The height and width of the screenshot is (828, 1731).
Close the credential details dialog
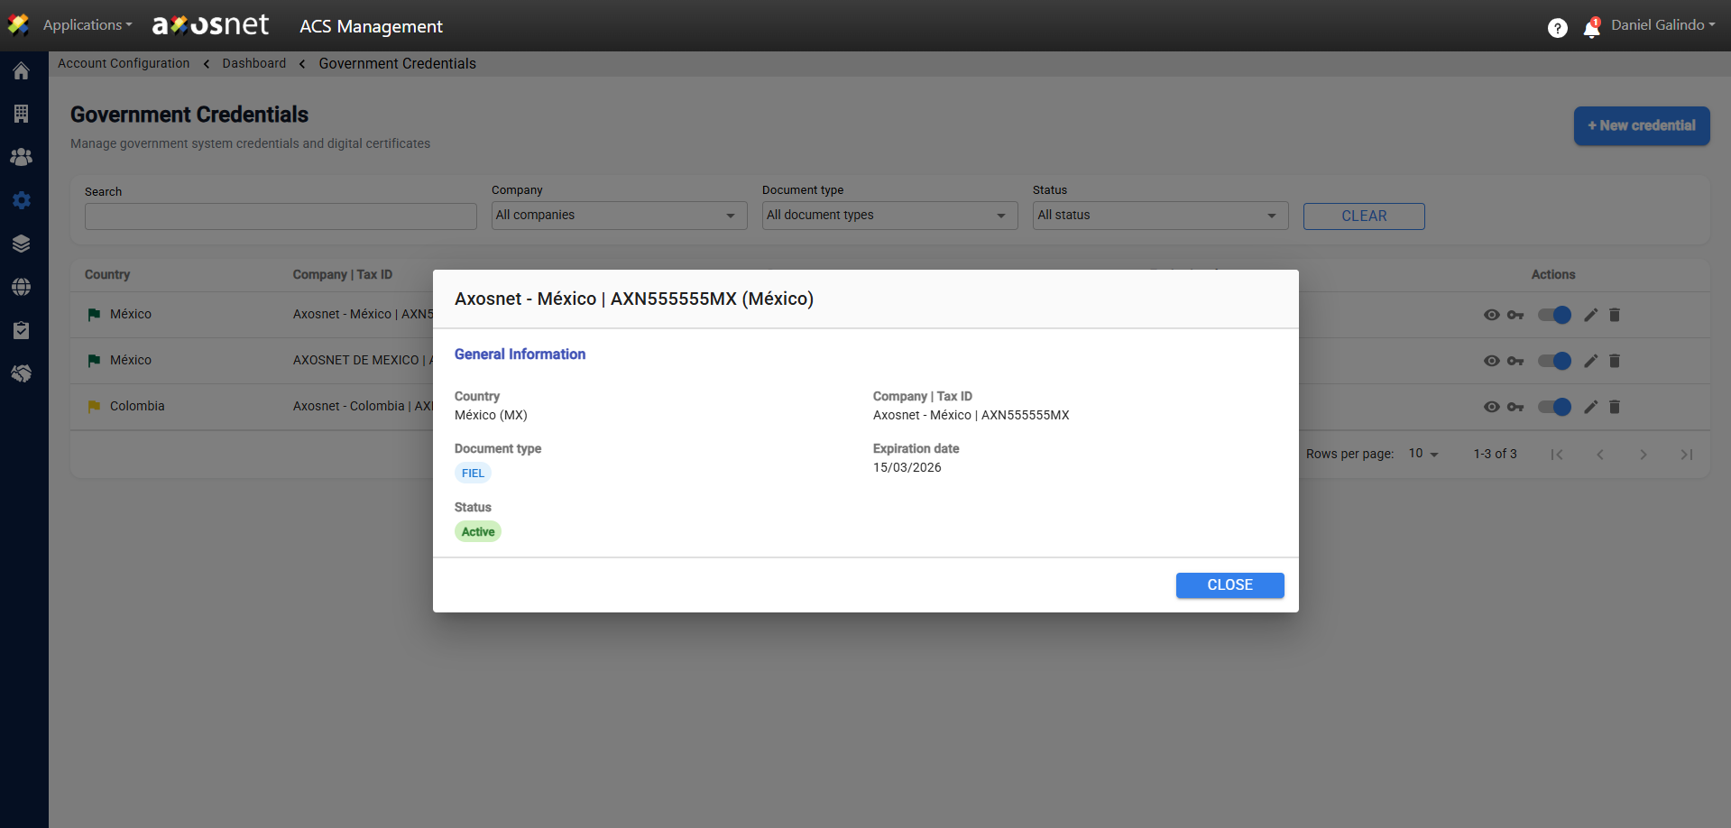(x=1229, y=585)
